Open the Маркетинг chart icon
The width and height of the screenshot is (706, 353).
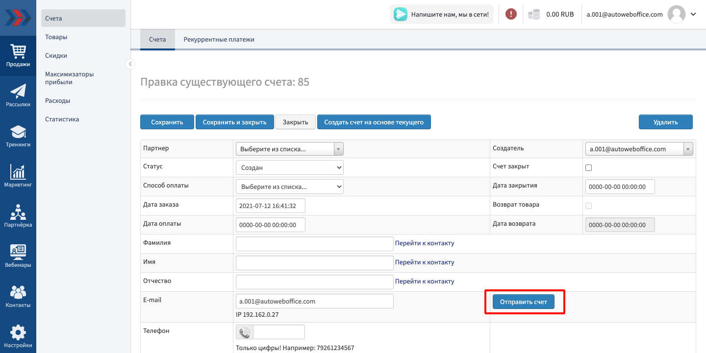tap(18, 176)
